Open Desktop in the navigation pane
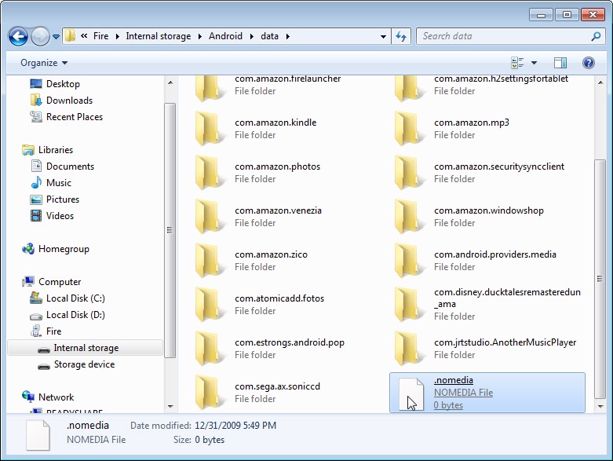The image size is (613, 461). (63, 84)
